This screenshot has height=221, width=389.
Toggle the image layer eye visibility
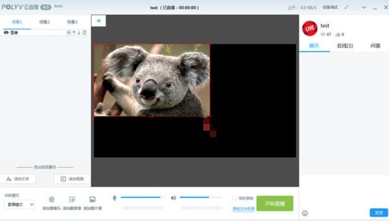click(6, 33)
